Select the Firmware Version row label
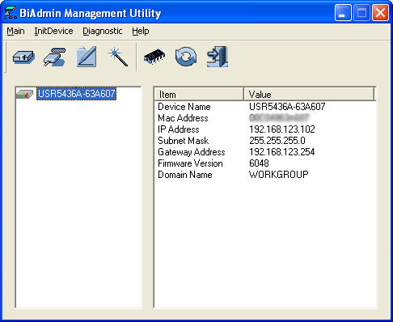This screenshot has width=393, height=322. pyautogui.click(x=190, y=163)
